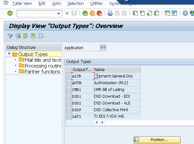The height and width of the screenshot is (144, 194).
Task: Click the Save diskette icon
Action: (74, 13)
